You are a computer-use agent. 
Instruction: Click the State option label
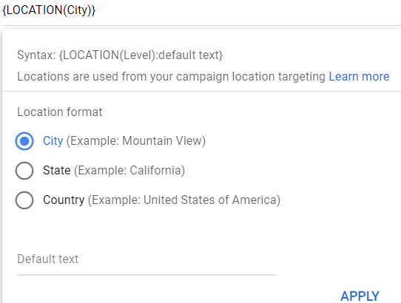click(56, 170)
